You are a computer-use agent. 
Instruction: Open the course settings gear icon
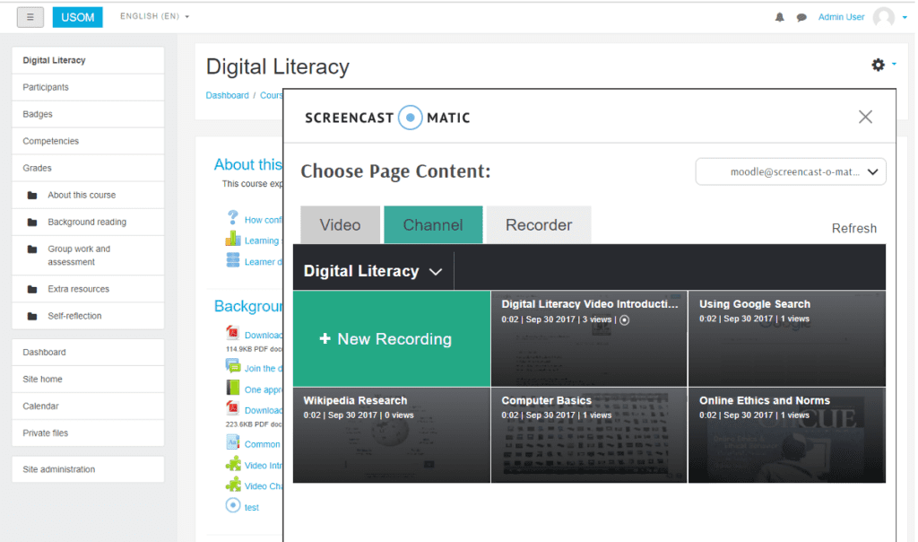click(878, 65)
